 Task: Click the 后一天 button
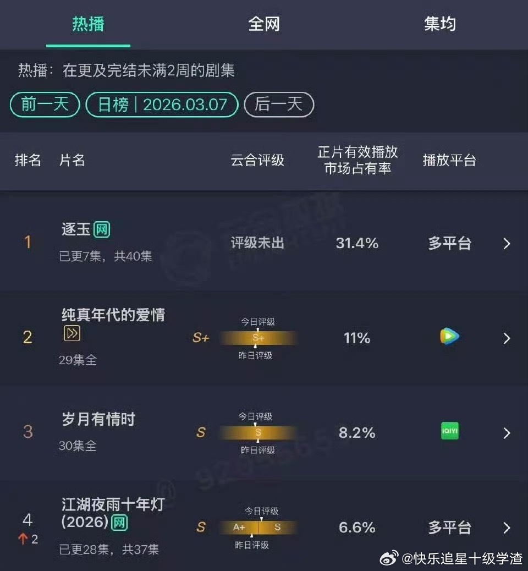pos(279,105)
